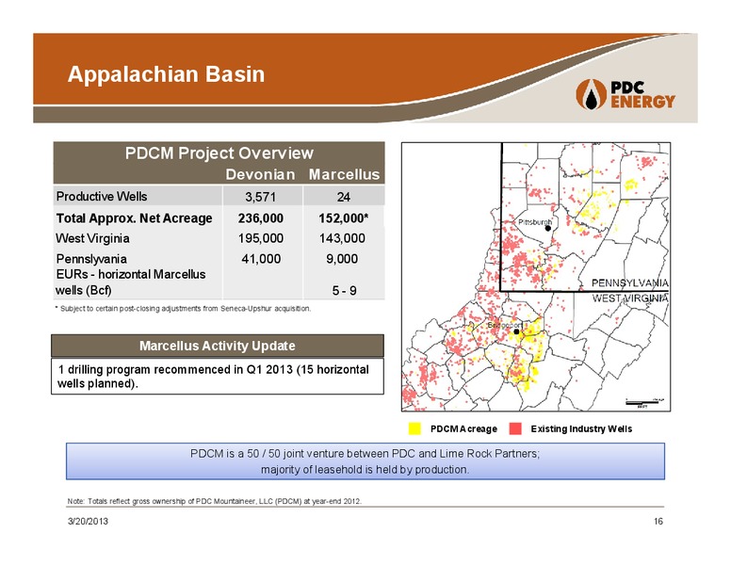Click the 'Marcellus' column header
The height and width of the screenshot is (565, 731).
click(x=344, y=174)
